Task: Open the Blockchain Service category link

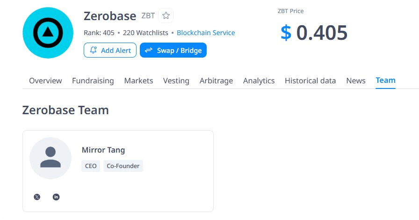Action: pos(206,33)
